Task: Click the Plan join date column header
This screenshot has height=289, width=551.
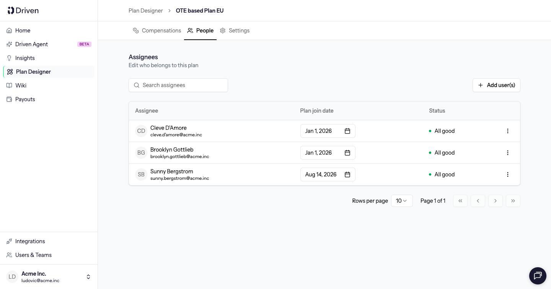Action: click(317, 111)
